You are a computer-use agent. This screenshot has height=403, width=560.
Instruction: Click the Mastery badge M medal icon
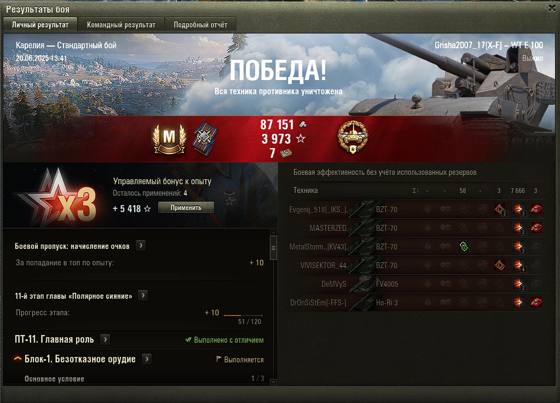[x=169, y=139]
